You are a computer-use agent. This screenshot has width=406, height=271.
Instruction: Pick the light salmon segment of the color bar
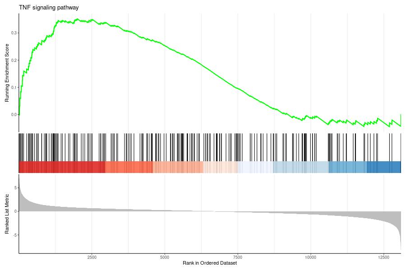point(178,167)
